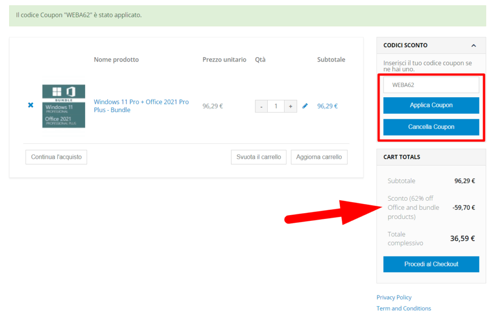Focus the coupon code field containing WEBA62

tap(431, 85)
